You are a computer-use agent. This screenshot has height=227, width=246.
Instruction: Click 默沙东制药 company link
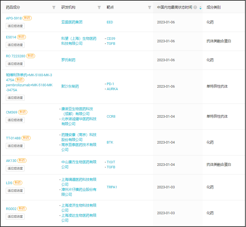pos(70,87)
